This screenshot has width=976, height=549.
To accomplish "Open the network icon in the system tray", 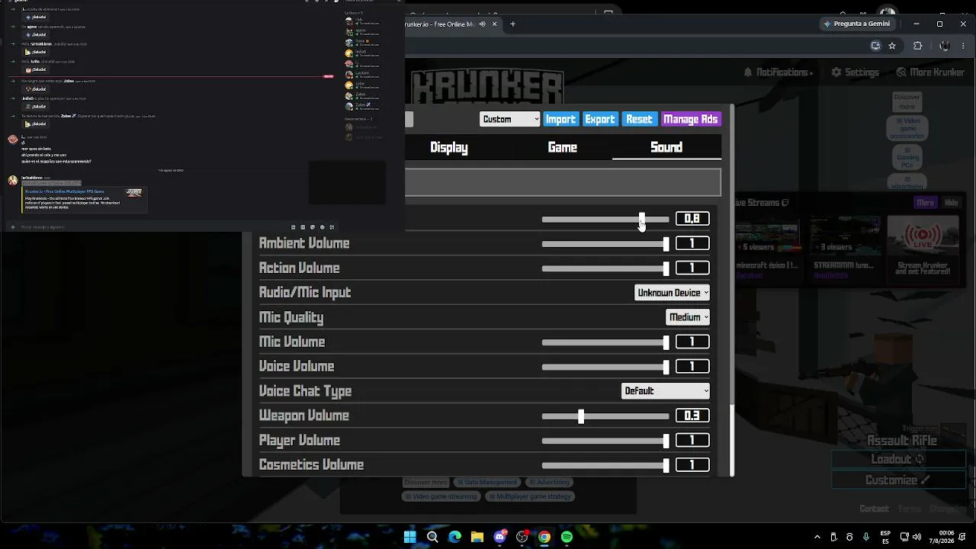I will click(x=904, y=537).
